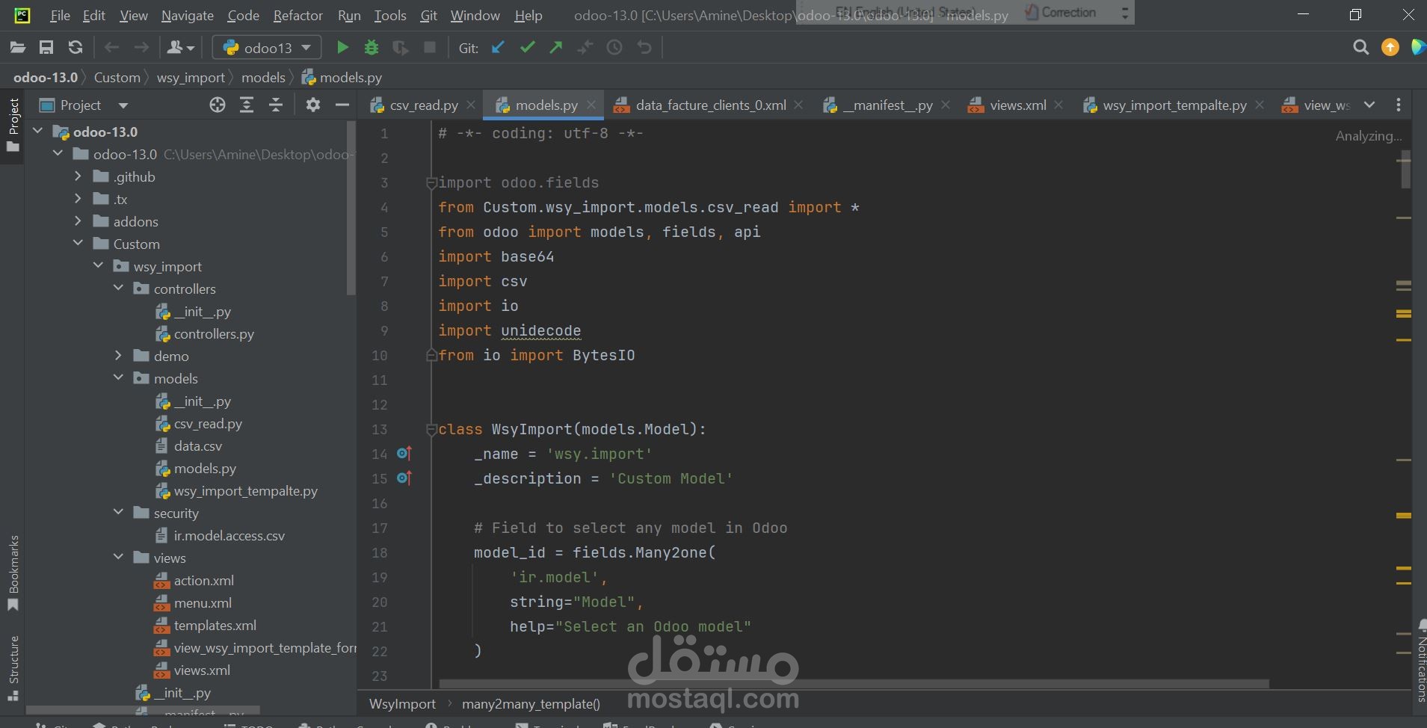The height and width of the screenshot is (728, 1427).
Task: Navigate forward with the right arrow icon
Action: pos(141,48)
